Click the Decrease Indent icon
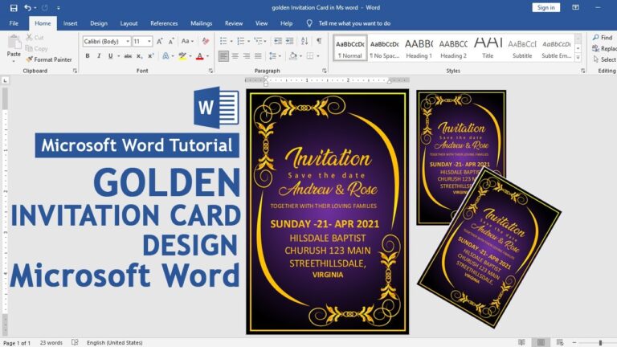 point(278,41)
